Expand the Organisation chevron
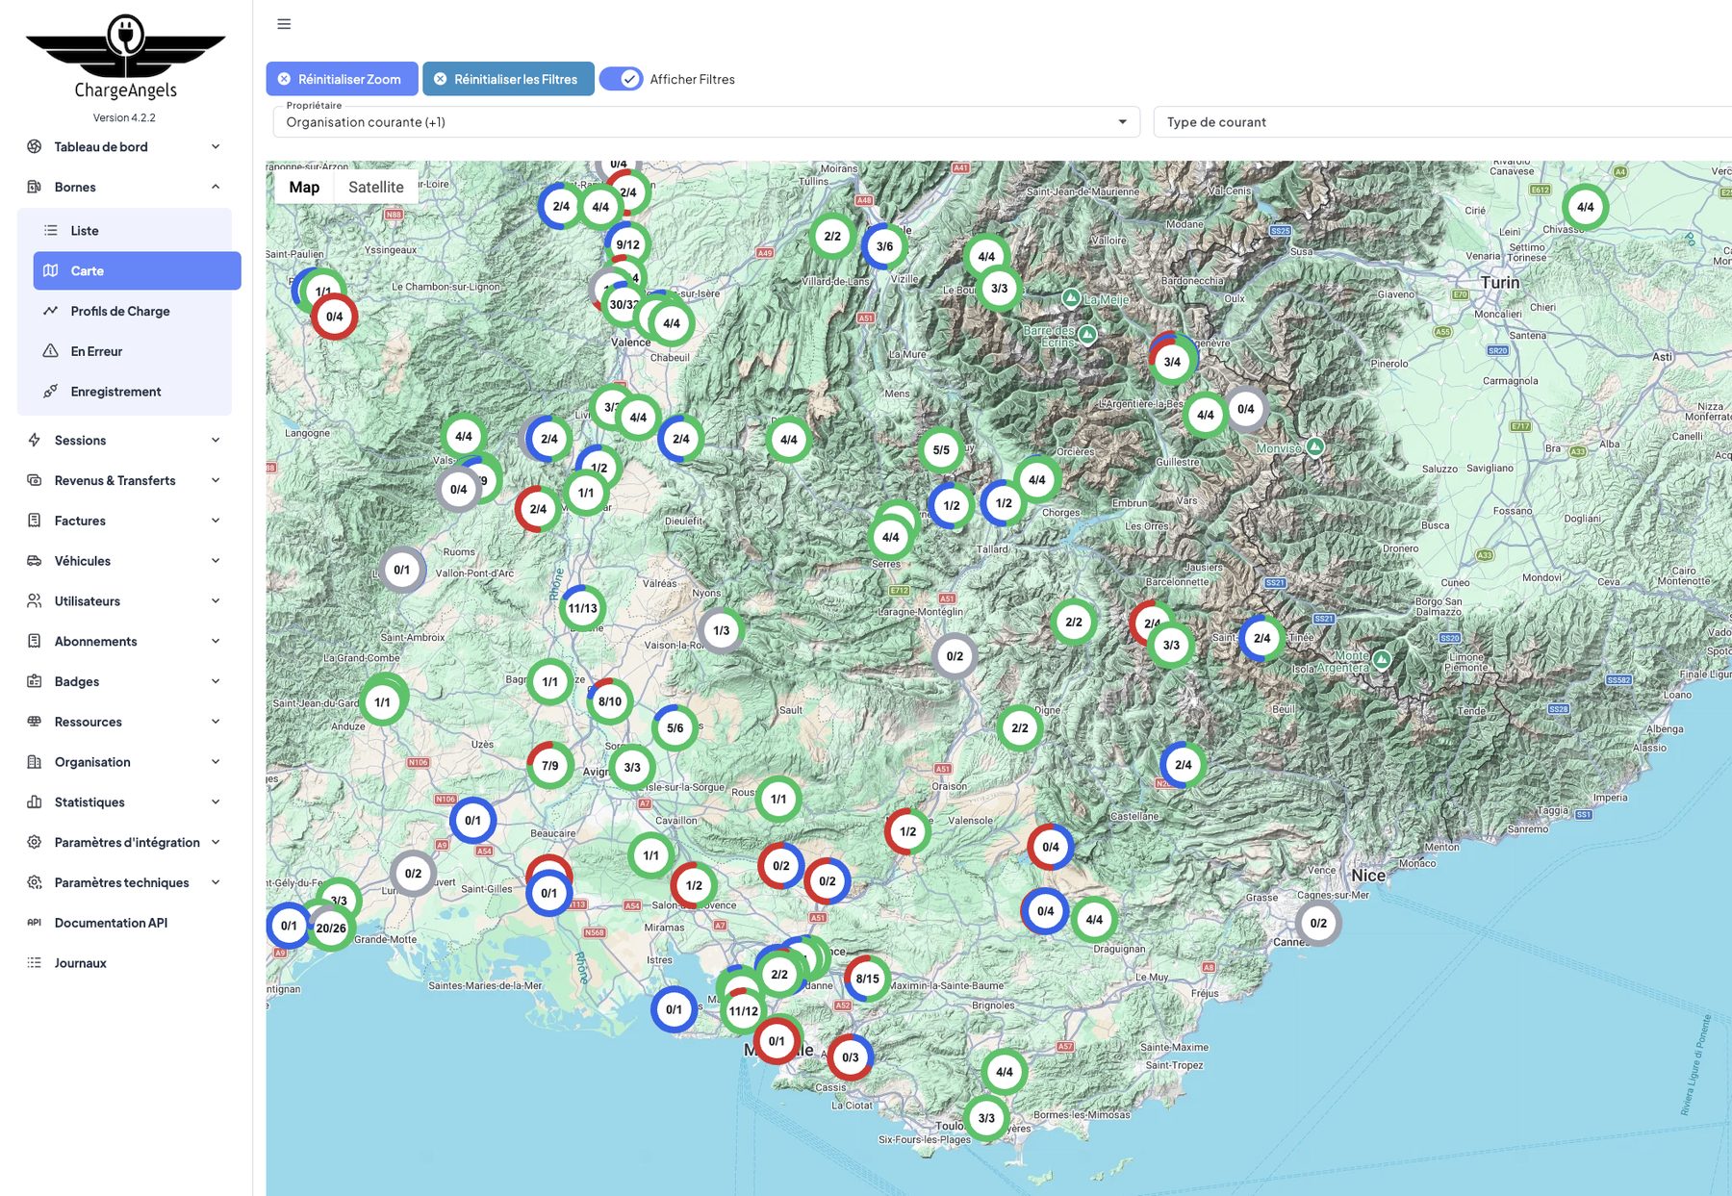This screenshot has width=1732, height=1196. pos(216,761)
